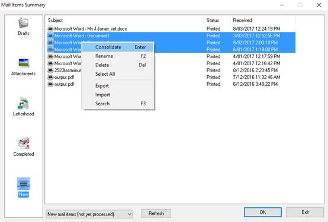Choose Rename in the context menu
328x222 pixels.
118,56
